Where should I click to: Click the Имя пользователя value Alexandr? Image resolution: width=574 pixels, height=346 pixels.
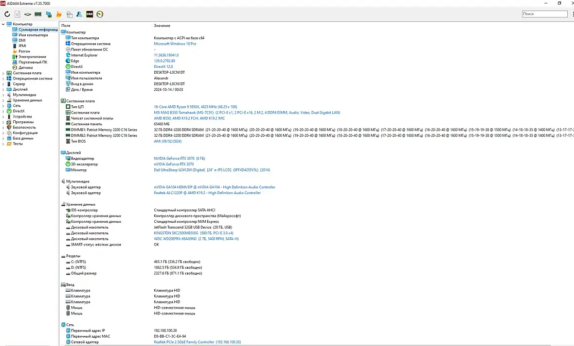[x=161, y=78]
